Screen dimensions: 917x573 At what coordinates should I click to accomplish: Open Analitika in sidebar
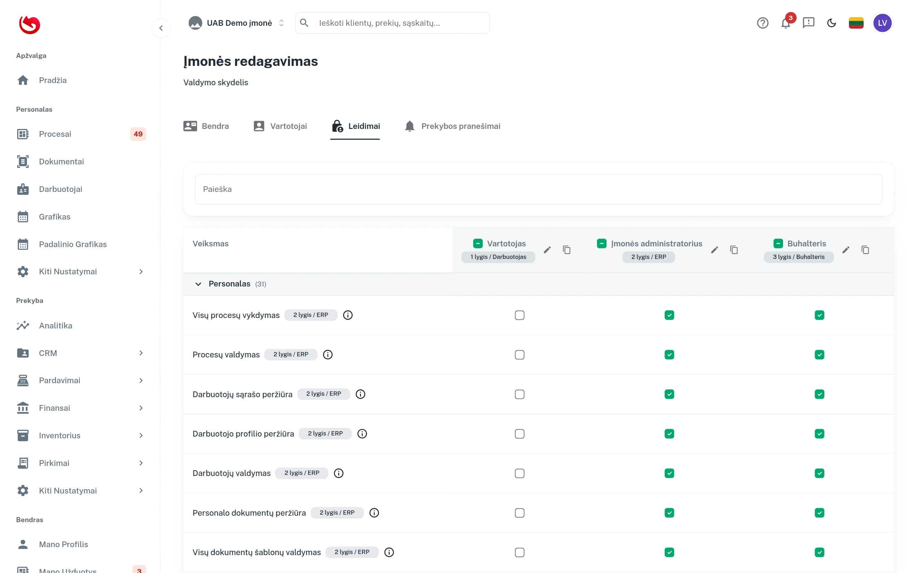tap(80, 326)
